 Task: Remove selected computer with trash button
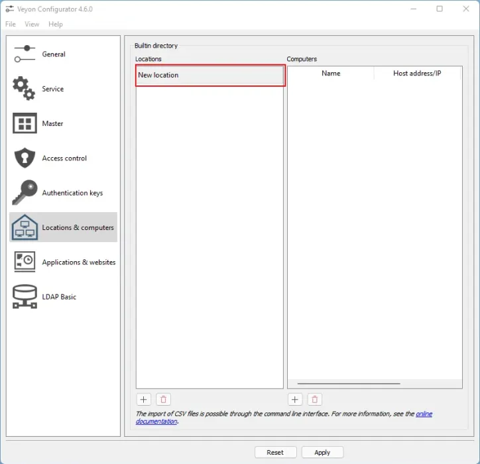coord(314,399)
